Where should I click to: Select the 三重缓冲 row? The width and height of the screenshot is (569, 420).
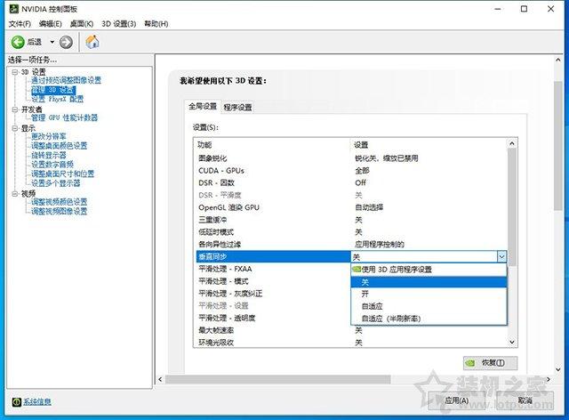pos(351,220)
